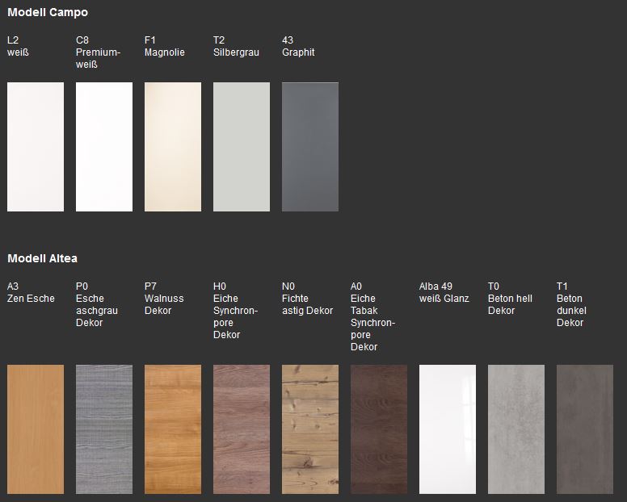Choose the C8 Premium-weiß swatch
This screenshot has width=627, height=502.
pos(104,147)
